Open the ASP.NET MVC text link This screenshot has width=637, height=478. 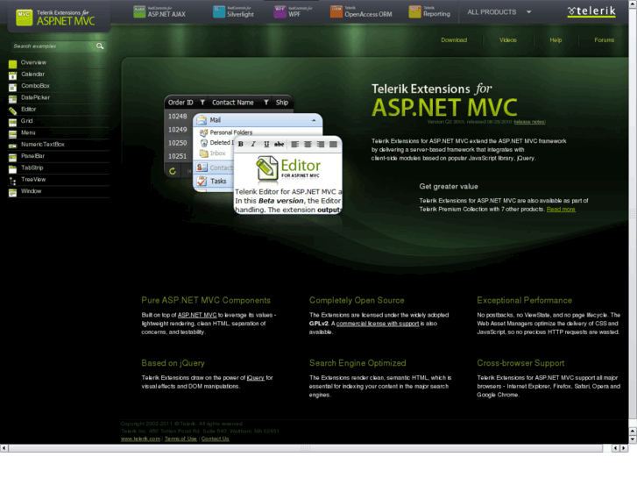pos(197,315)
